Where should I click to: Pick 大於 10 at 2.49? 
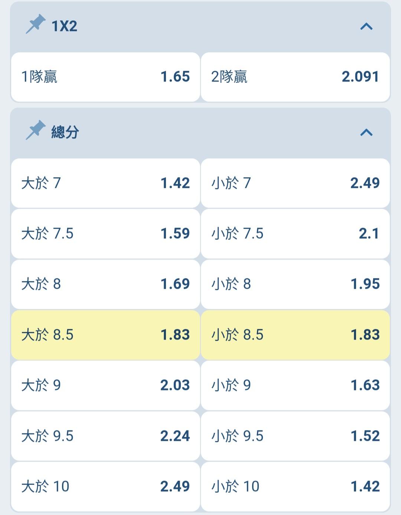[105, 486]
